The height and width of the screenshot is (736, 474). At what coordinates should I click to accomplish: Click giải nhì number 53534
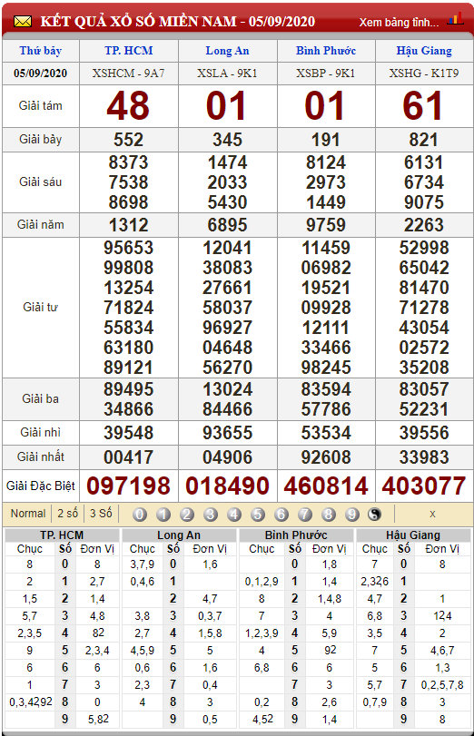(x=326, y=433)
